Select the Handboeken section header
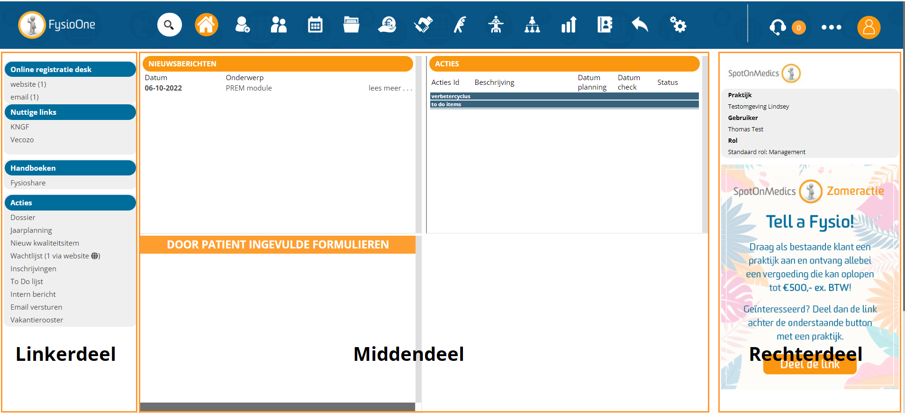Screen dimensions: 905x413 click(70, 168)
